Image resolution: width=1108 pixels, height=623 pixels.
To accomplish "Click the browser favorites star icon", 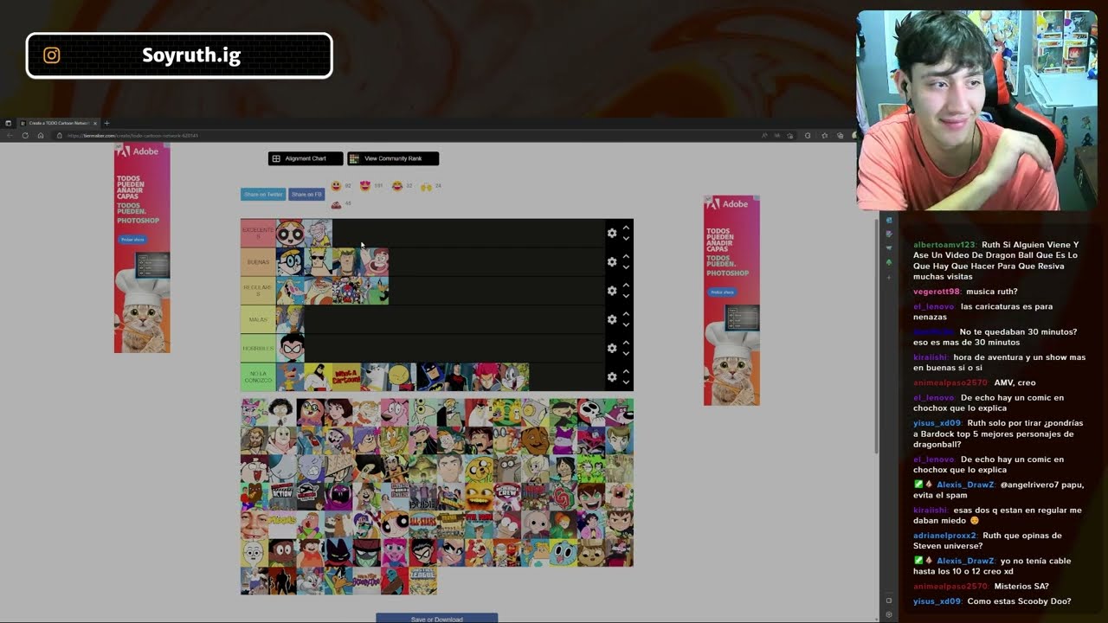I will [x=824, y=136].
